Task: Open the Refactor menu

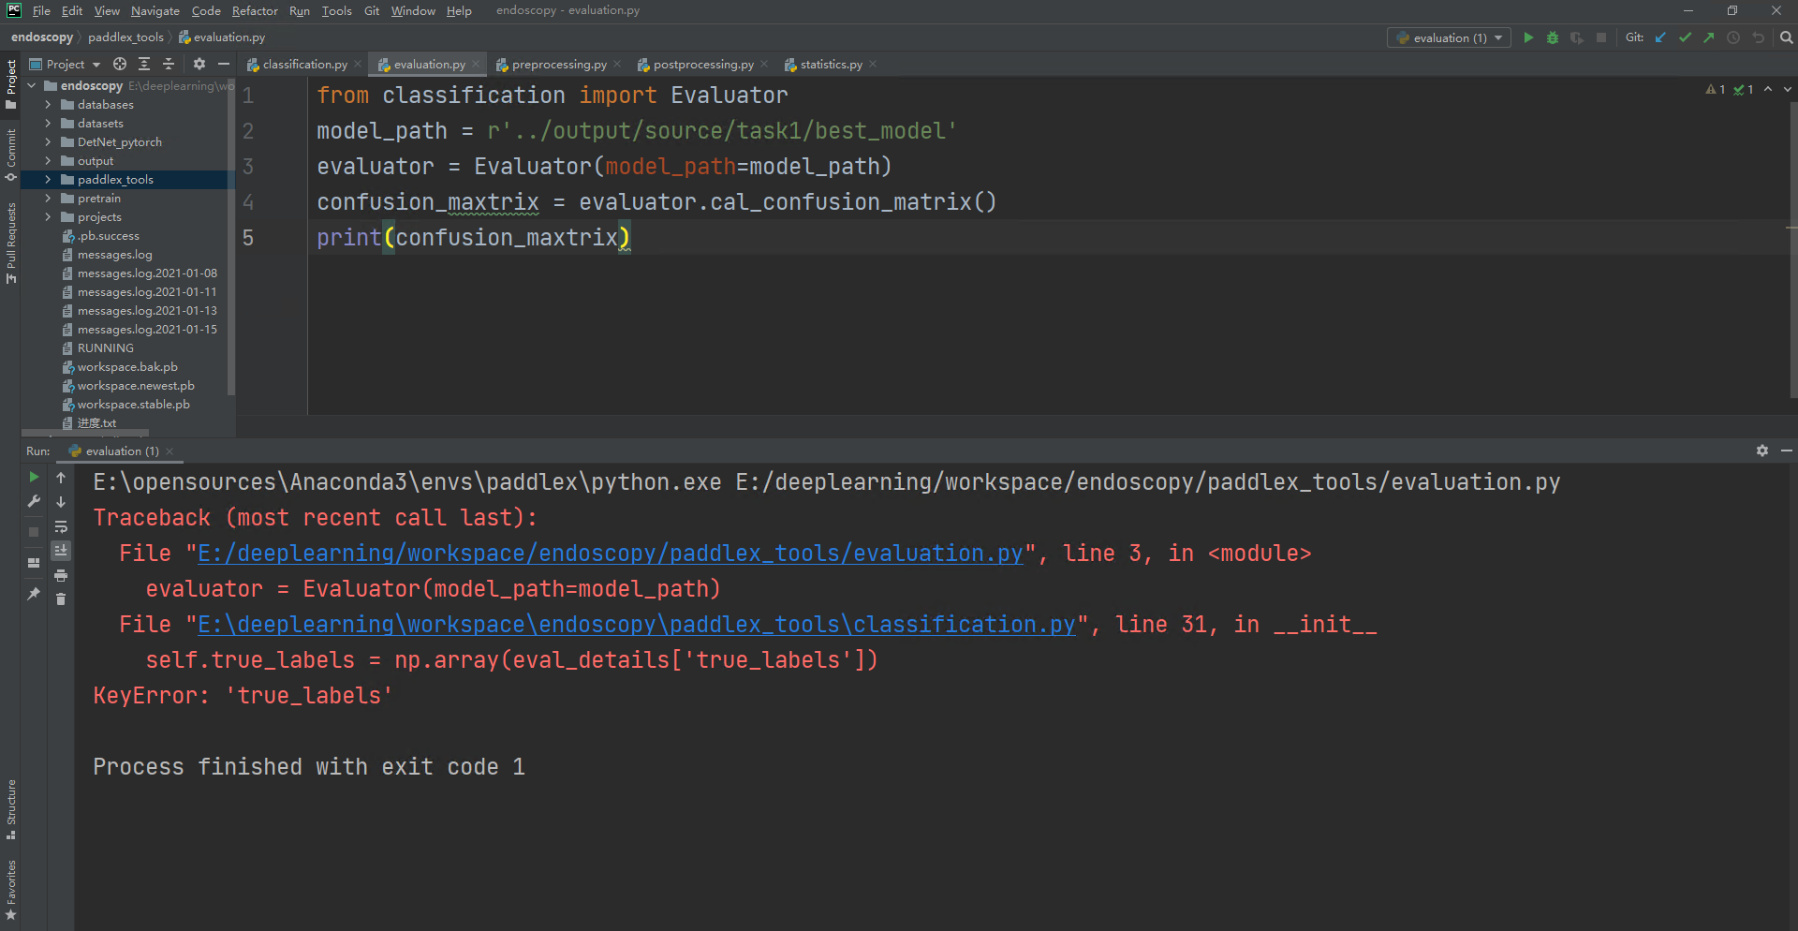Action: pos(255,11)
